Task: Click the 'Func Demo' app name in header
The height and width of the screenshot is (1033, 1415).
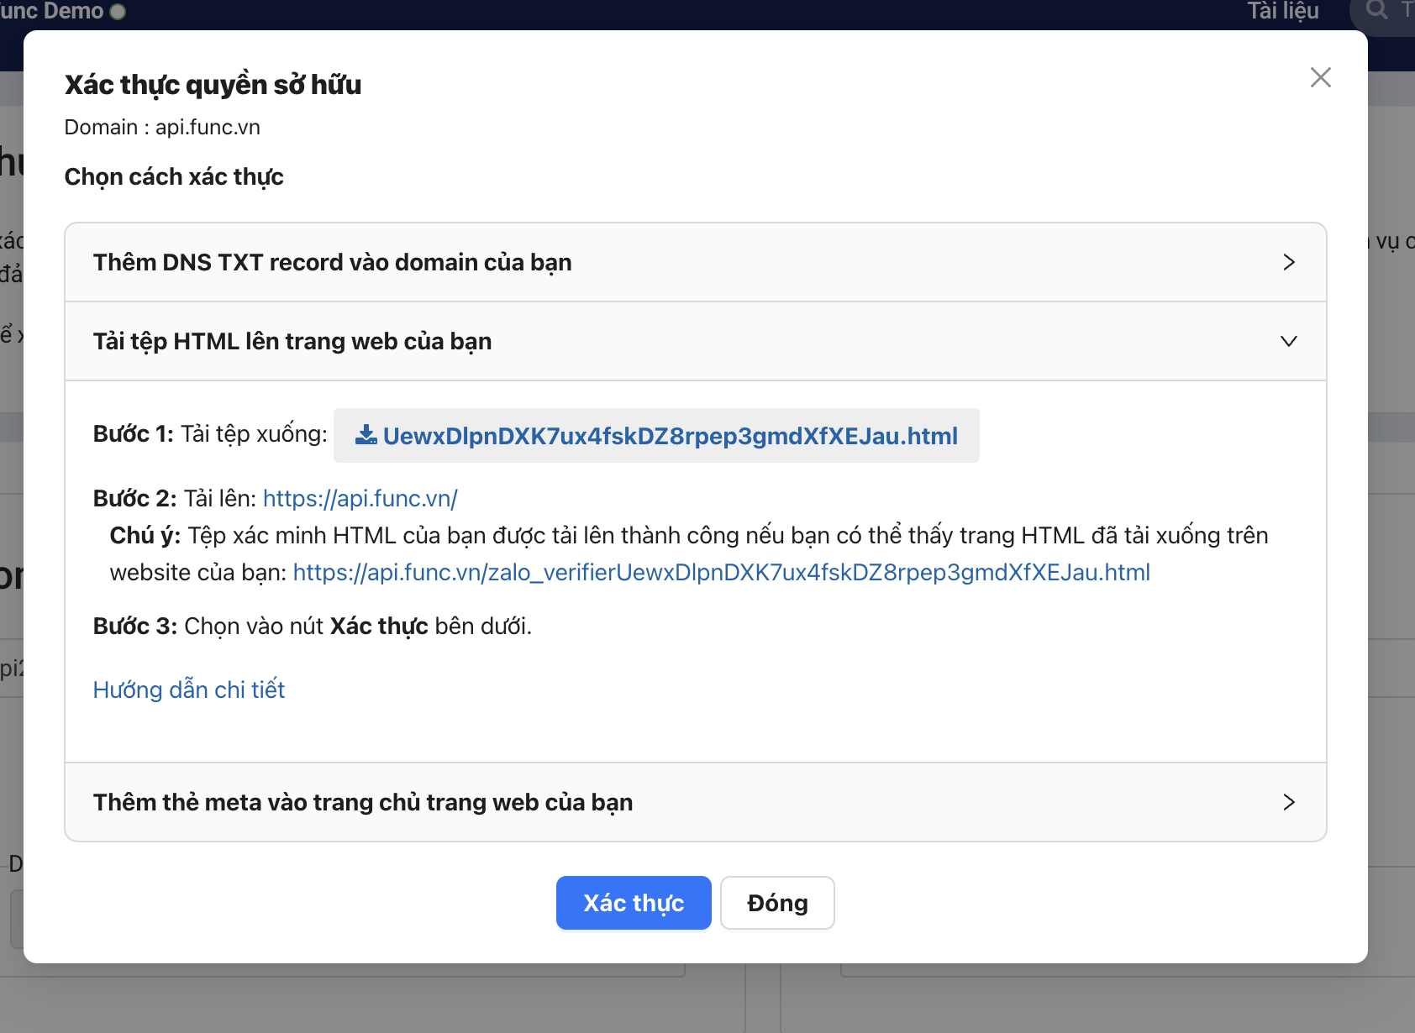Action: click(50, 11)
